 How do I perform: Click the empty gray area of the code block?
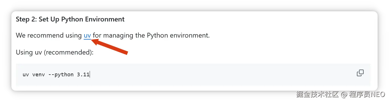222,75
